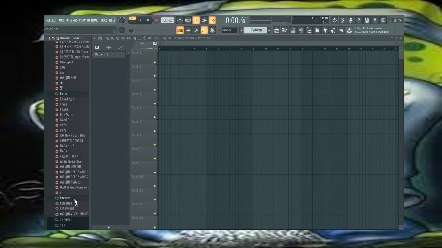Viewport: 442px width, 248px height.
Task: Open the project picker icon
Action: coord(317,30)
